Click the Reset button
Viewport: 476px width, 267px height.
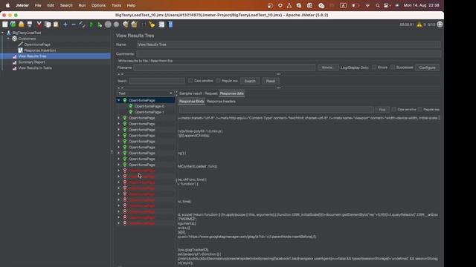tap(271, 81)
